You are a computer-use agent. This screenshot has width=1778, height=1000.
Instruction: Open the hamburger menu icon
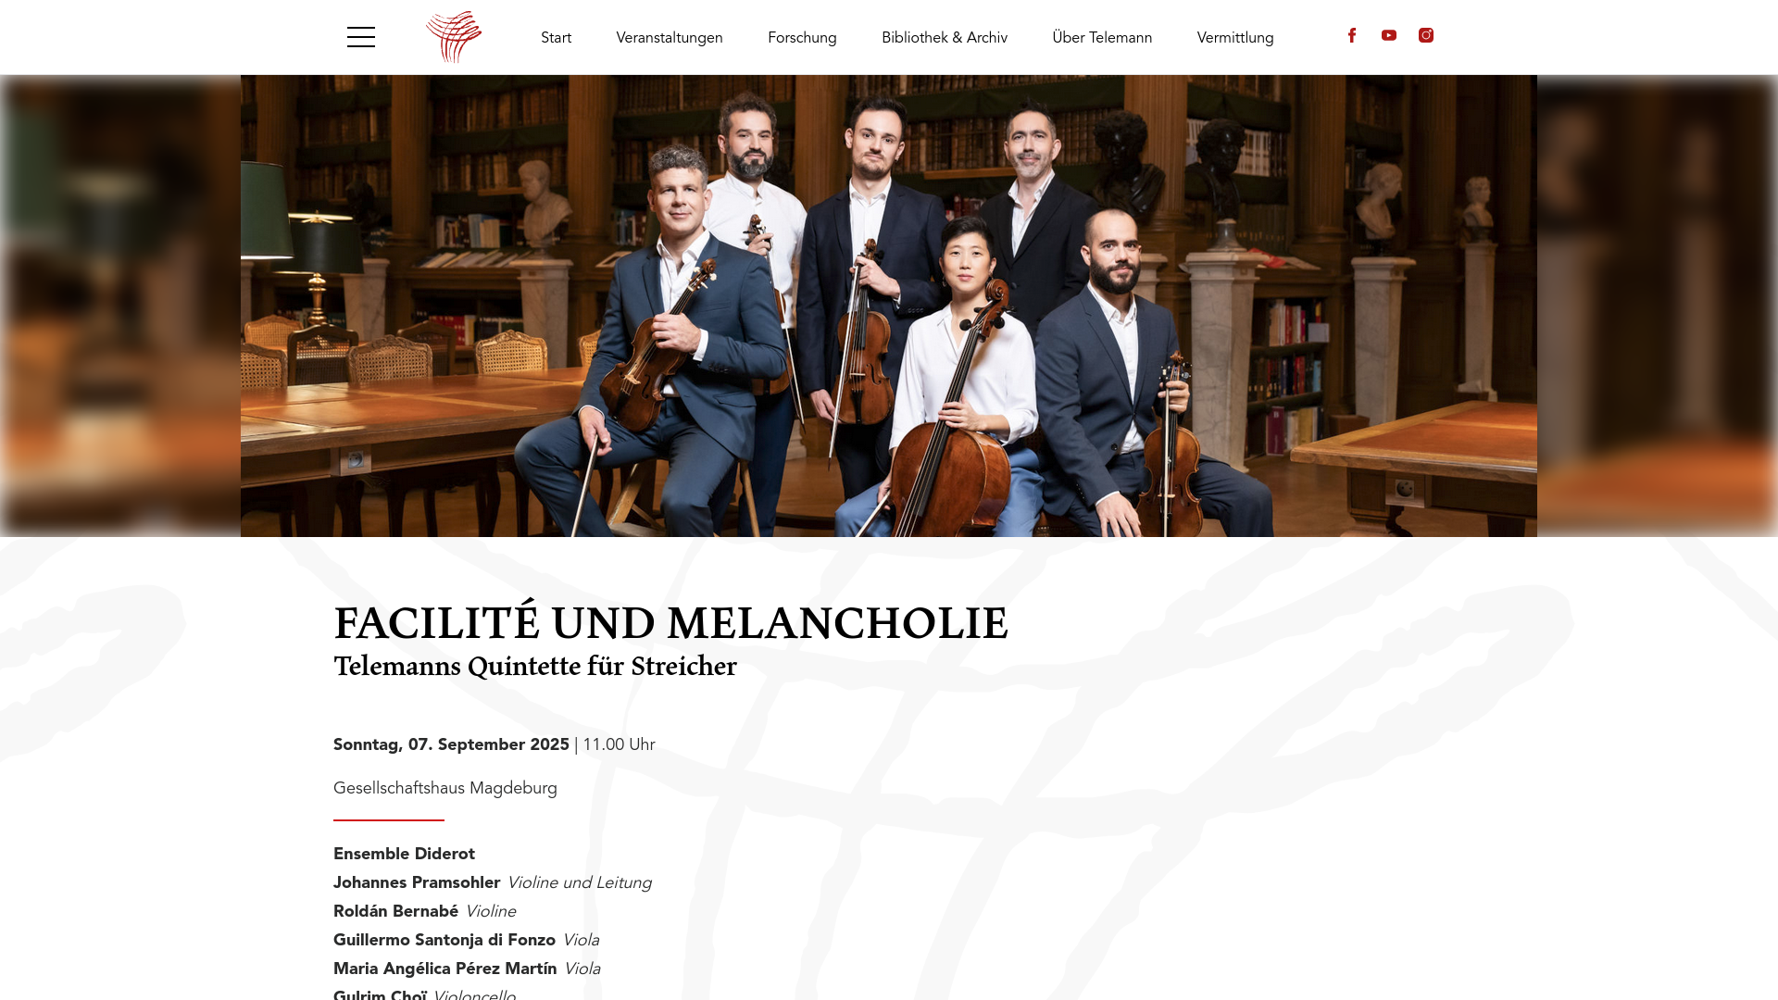tap(361, 37)
